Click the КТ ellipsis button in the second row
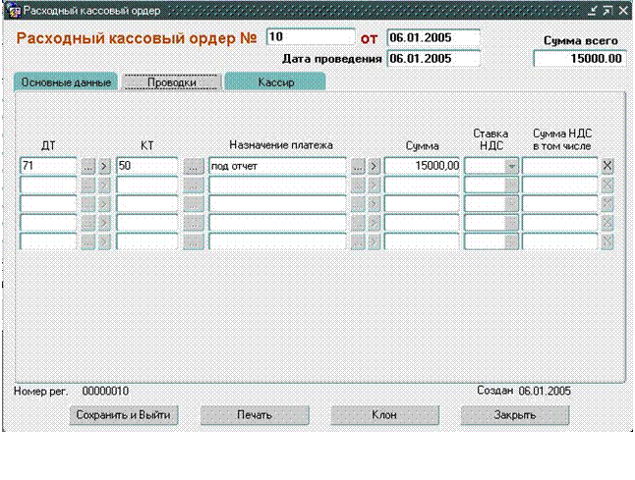This screenshot has height=480, width=635. click(194, 186)
